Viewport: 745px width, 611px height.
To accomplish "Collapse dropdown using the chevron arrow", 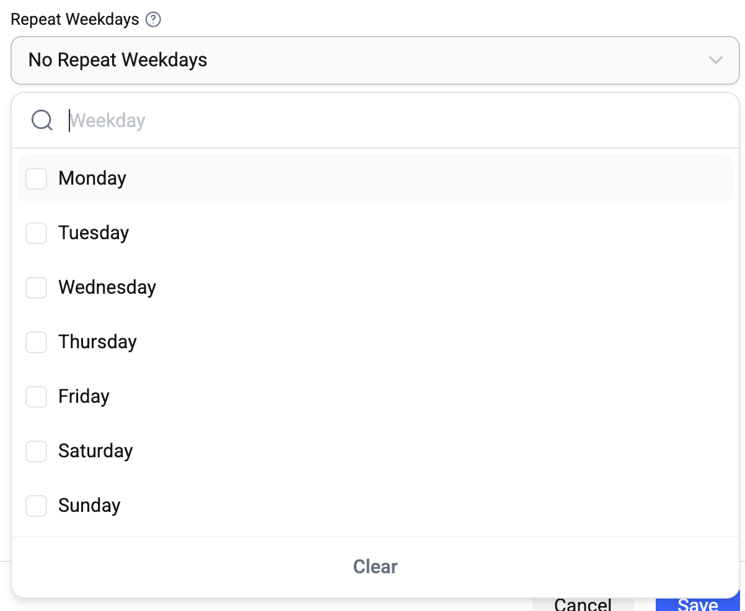I will click(x=715, y=60).
